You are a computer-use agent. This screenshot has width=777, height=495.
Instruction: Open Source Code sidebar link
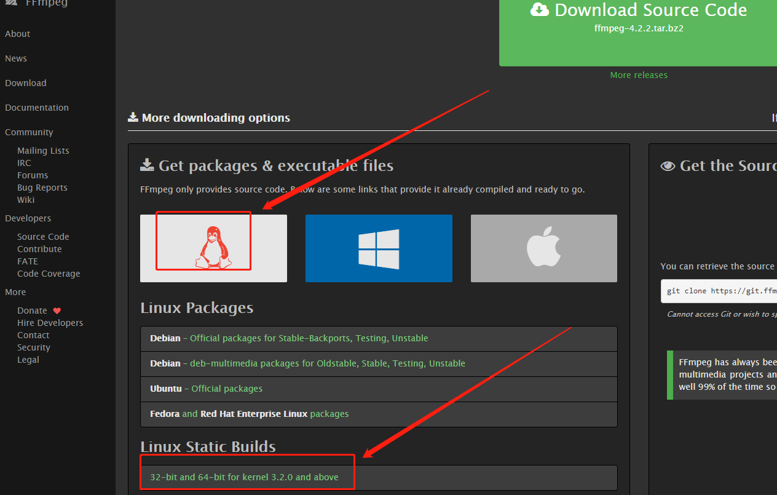43,237
